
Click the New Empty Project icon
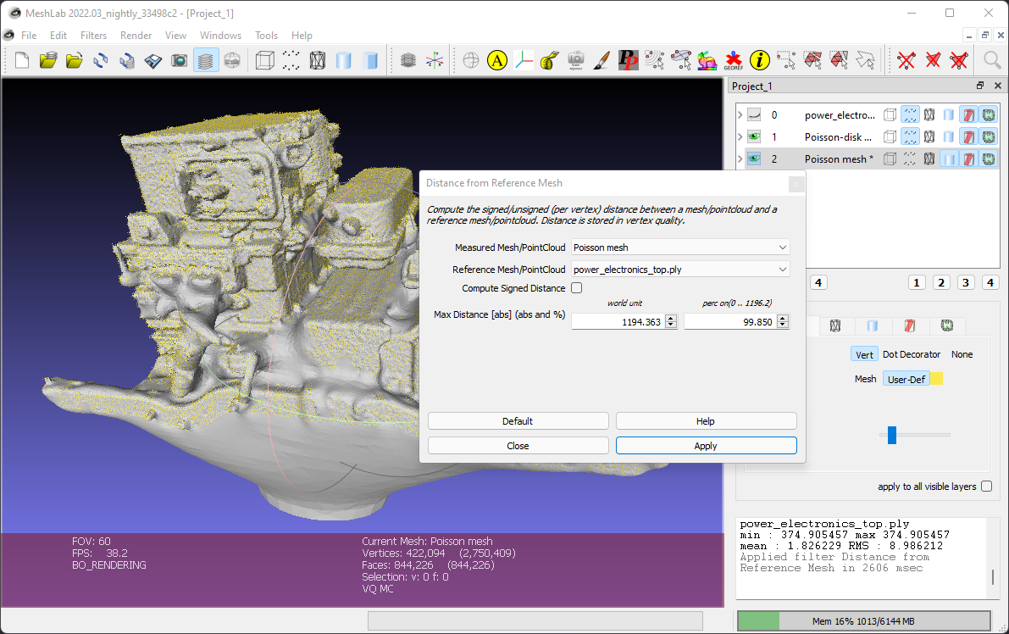click(x=22, y=60)
